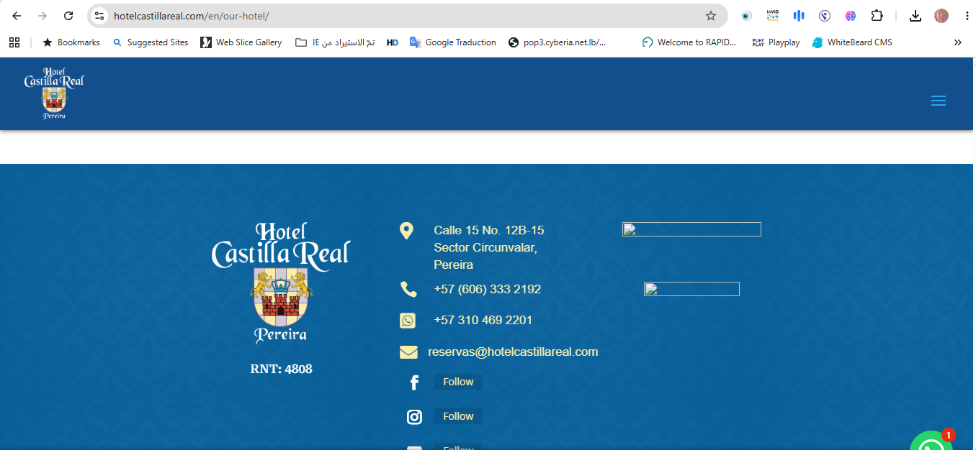Click WhatsApp number +57 310 469 2201
The height and width of the screenshot is (450, 976).
tap(483, 320)
